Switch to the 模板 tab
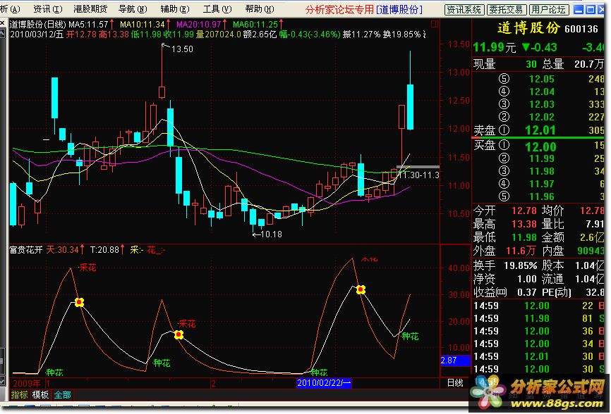 [x=40, y=394]
